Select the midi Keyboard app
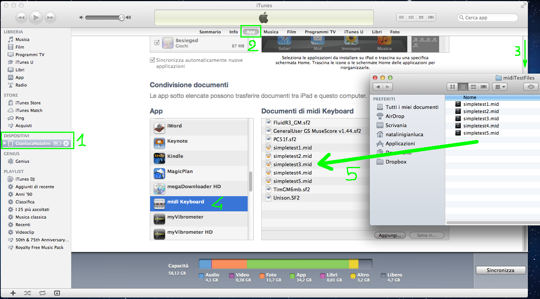The height and width of the screenshot is (299, 540). 199,204
